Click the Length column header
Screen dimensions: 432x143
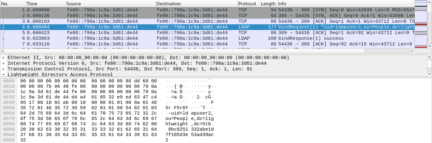268,4
